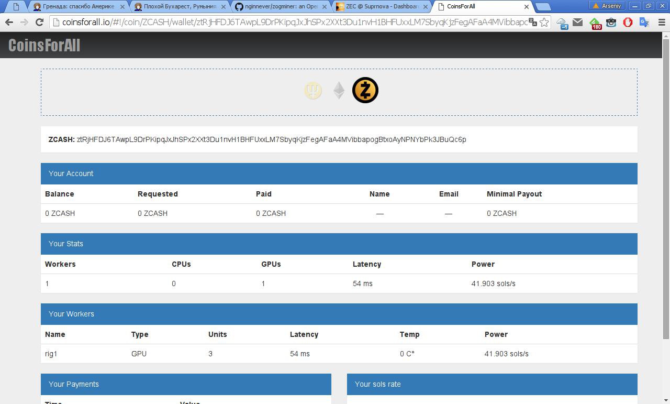Image resolution: width=670 pixels, height=404 pixels.
Task: Click the rig1 worker name
Action: tap(51, 354)
